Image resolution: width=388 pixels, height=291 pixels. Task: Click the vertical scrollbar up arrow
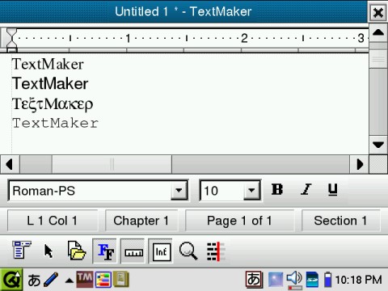(x=378, y=33)
